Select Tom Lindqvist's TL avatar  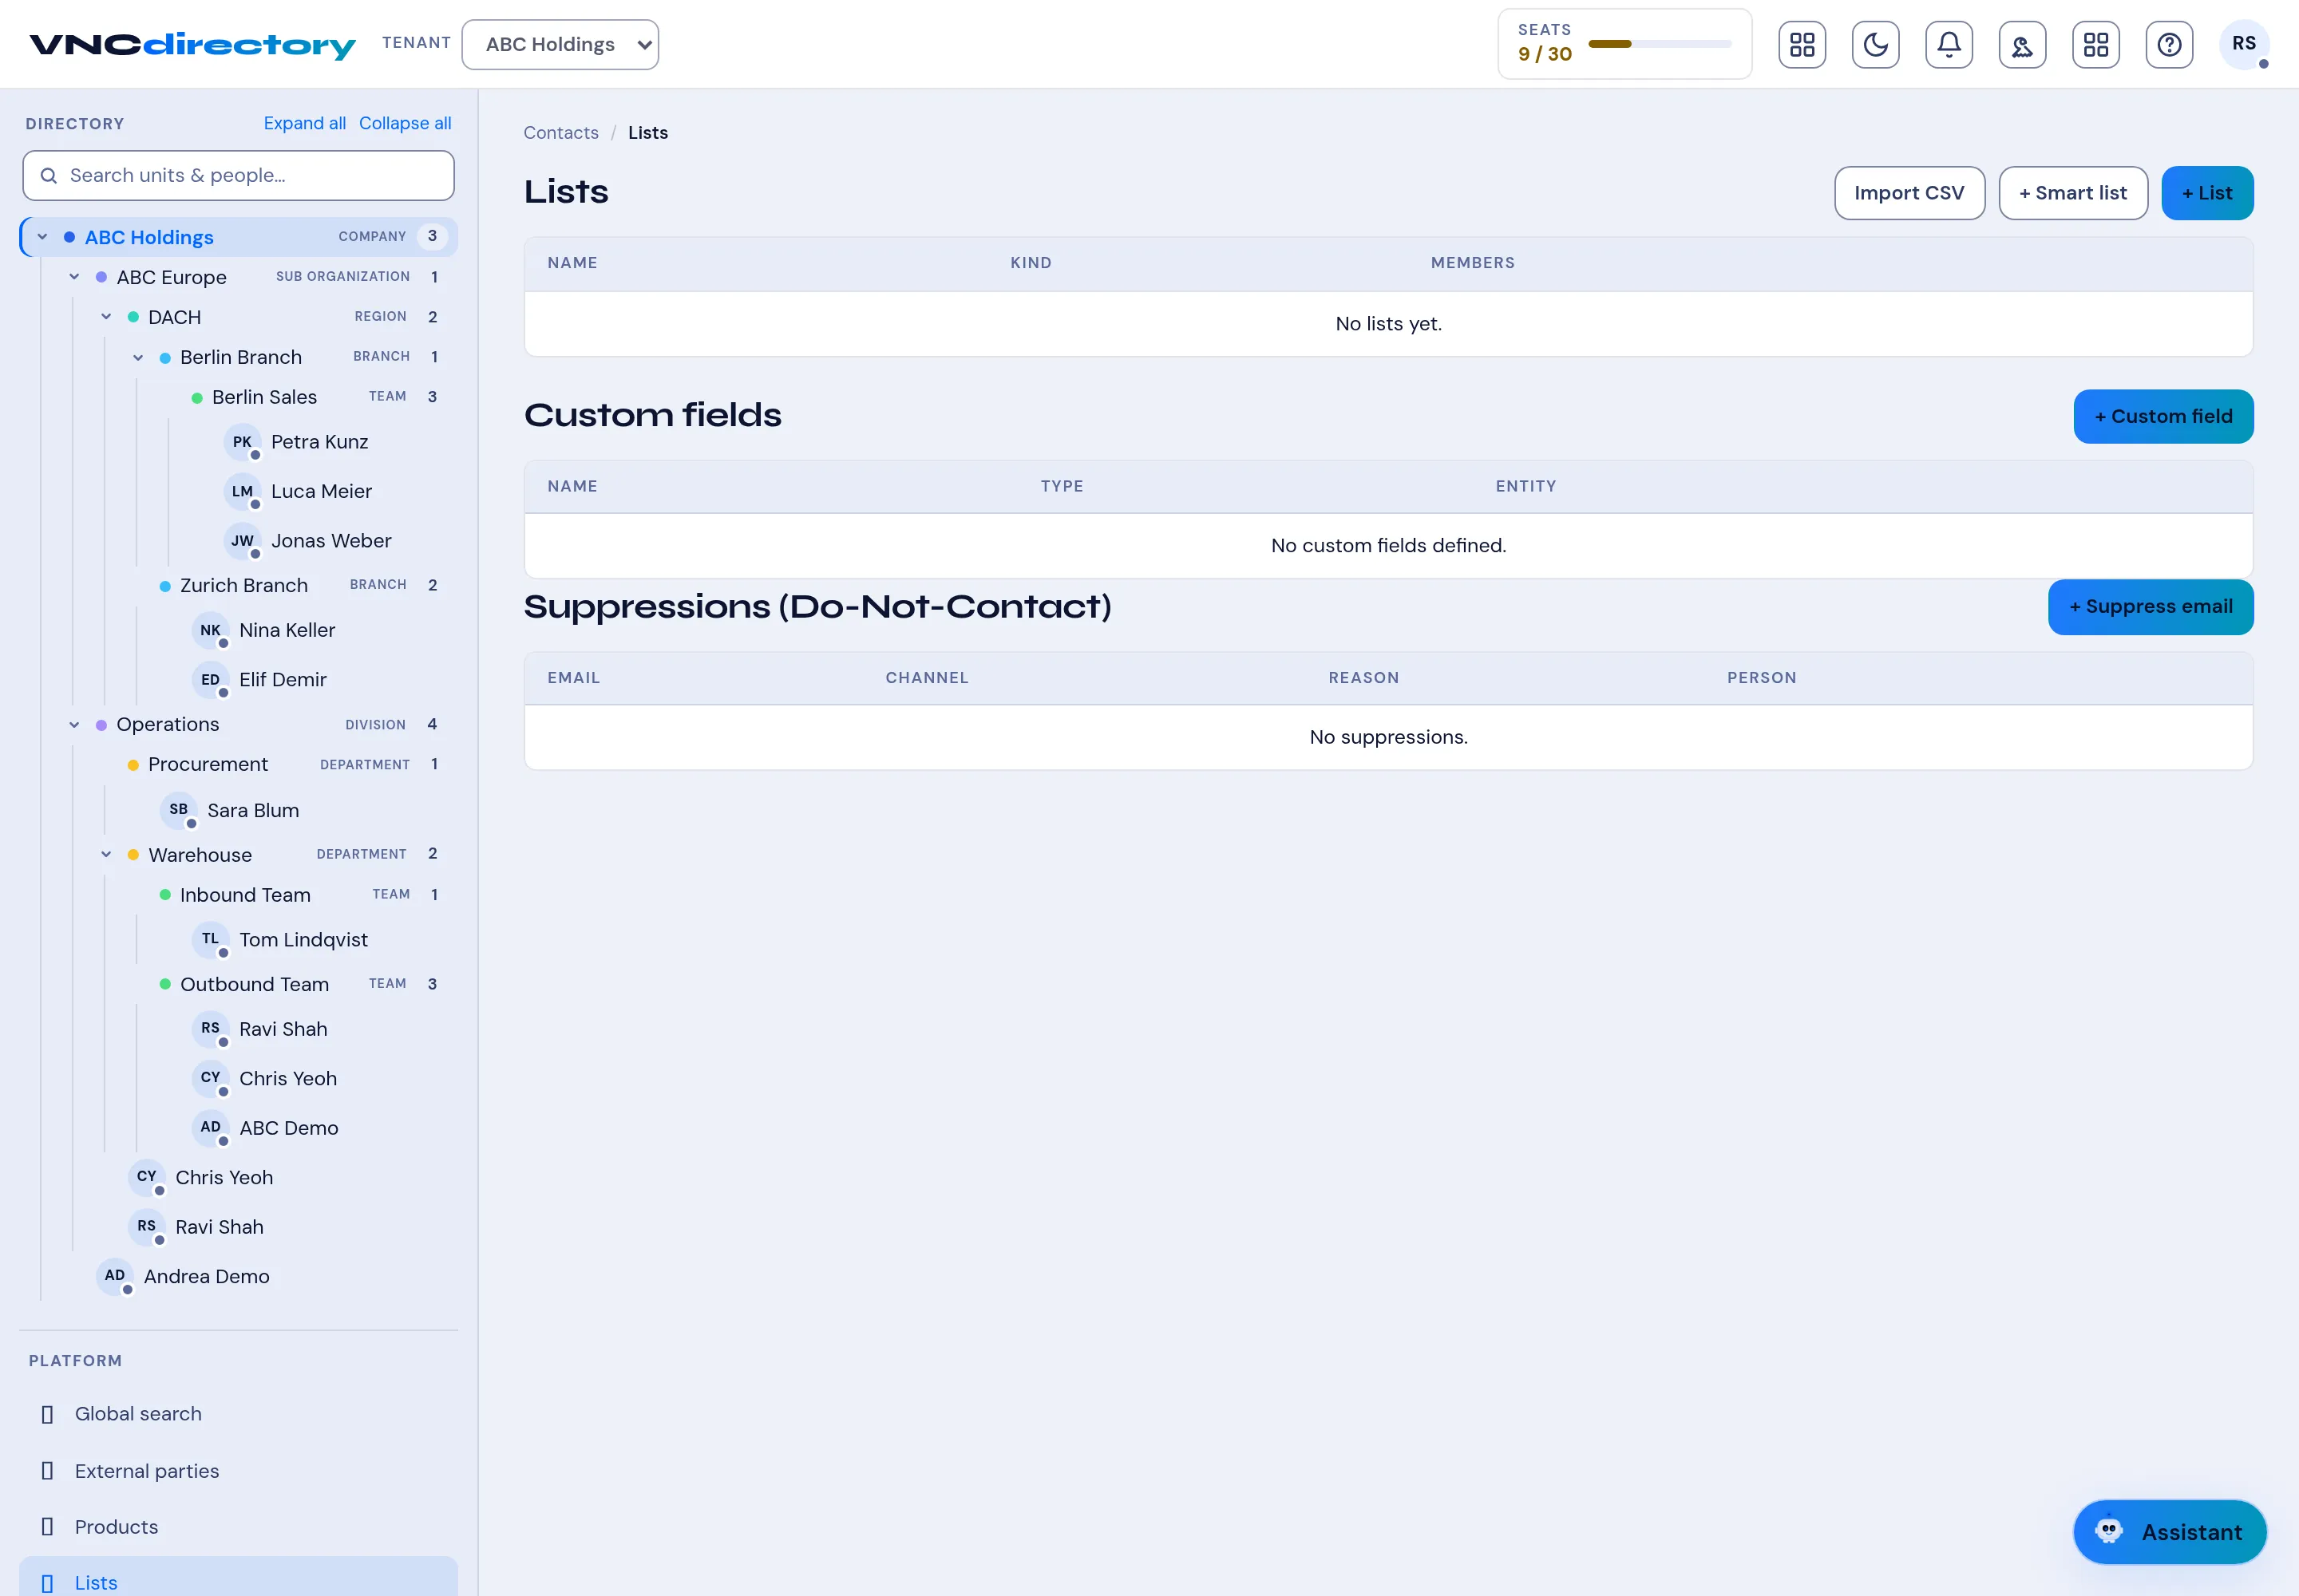210,940
